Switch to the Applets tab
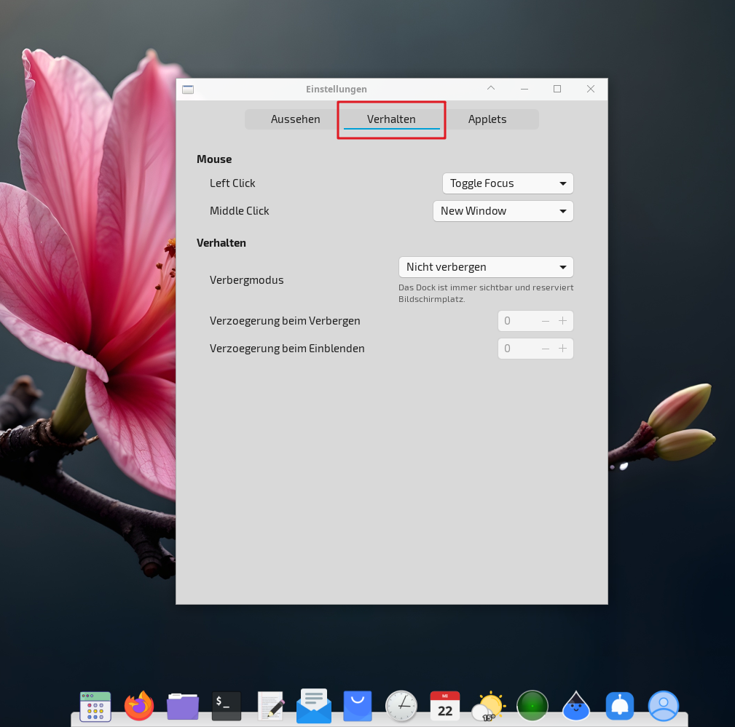Screen dimensions: 735x727 tap(487, 119)
